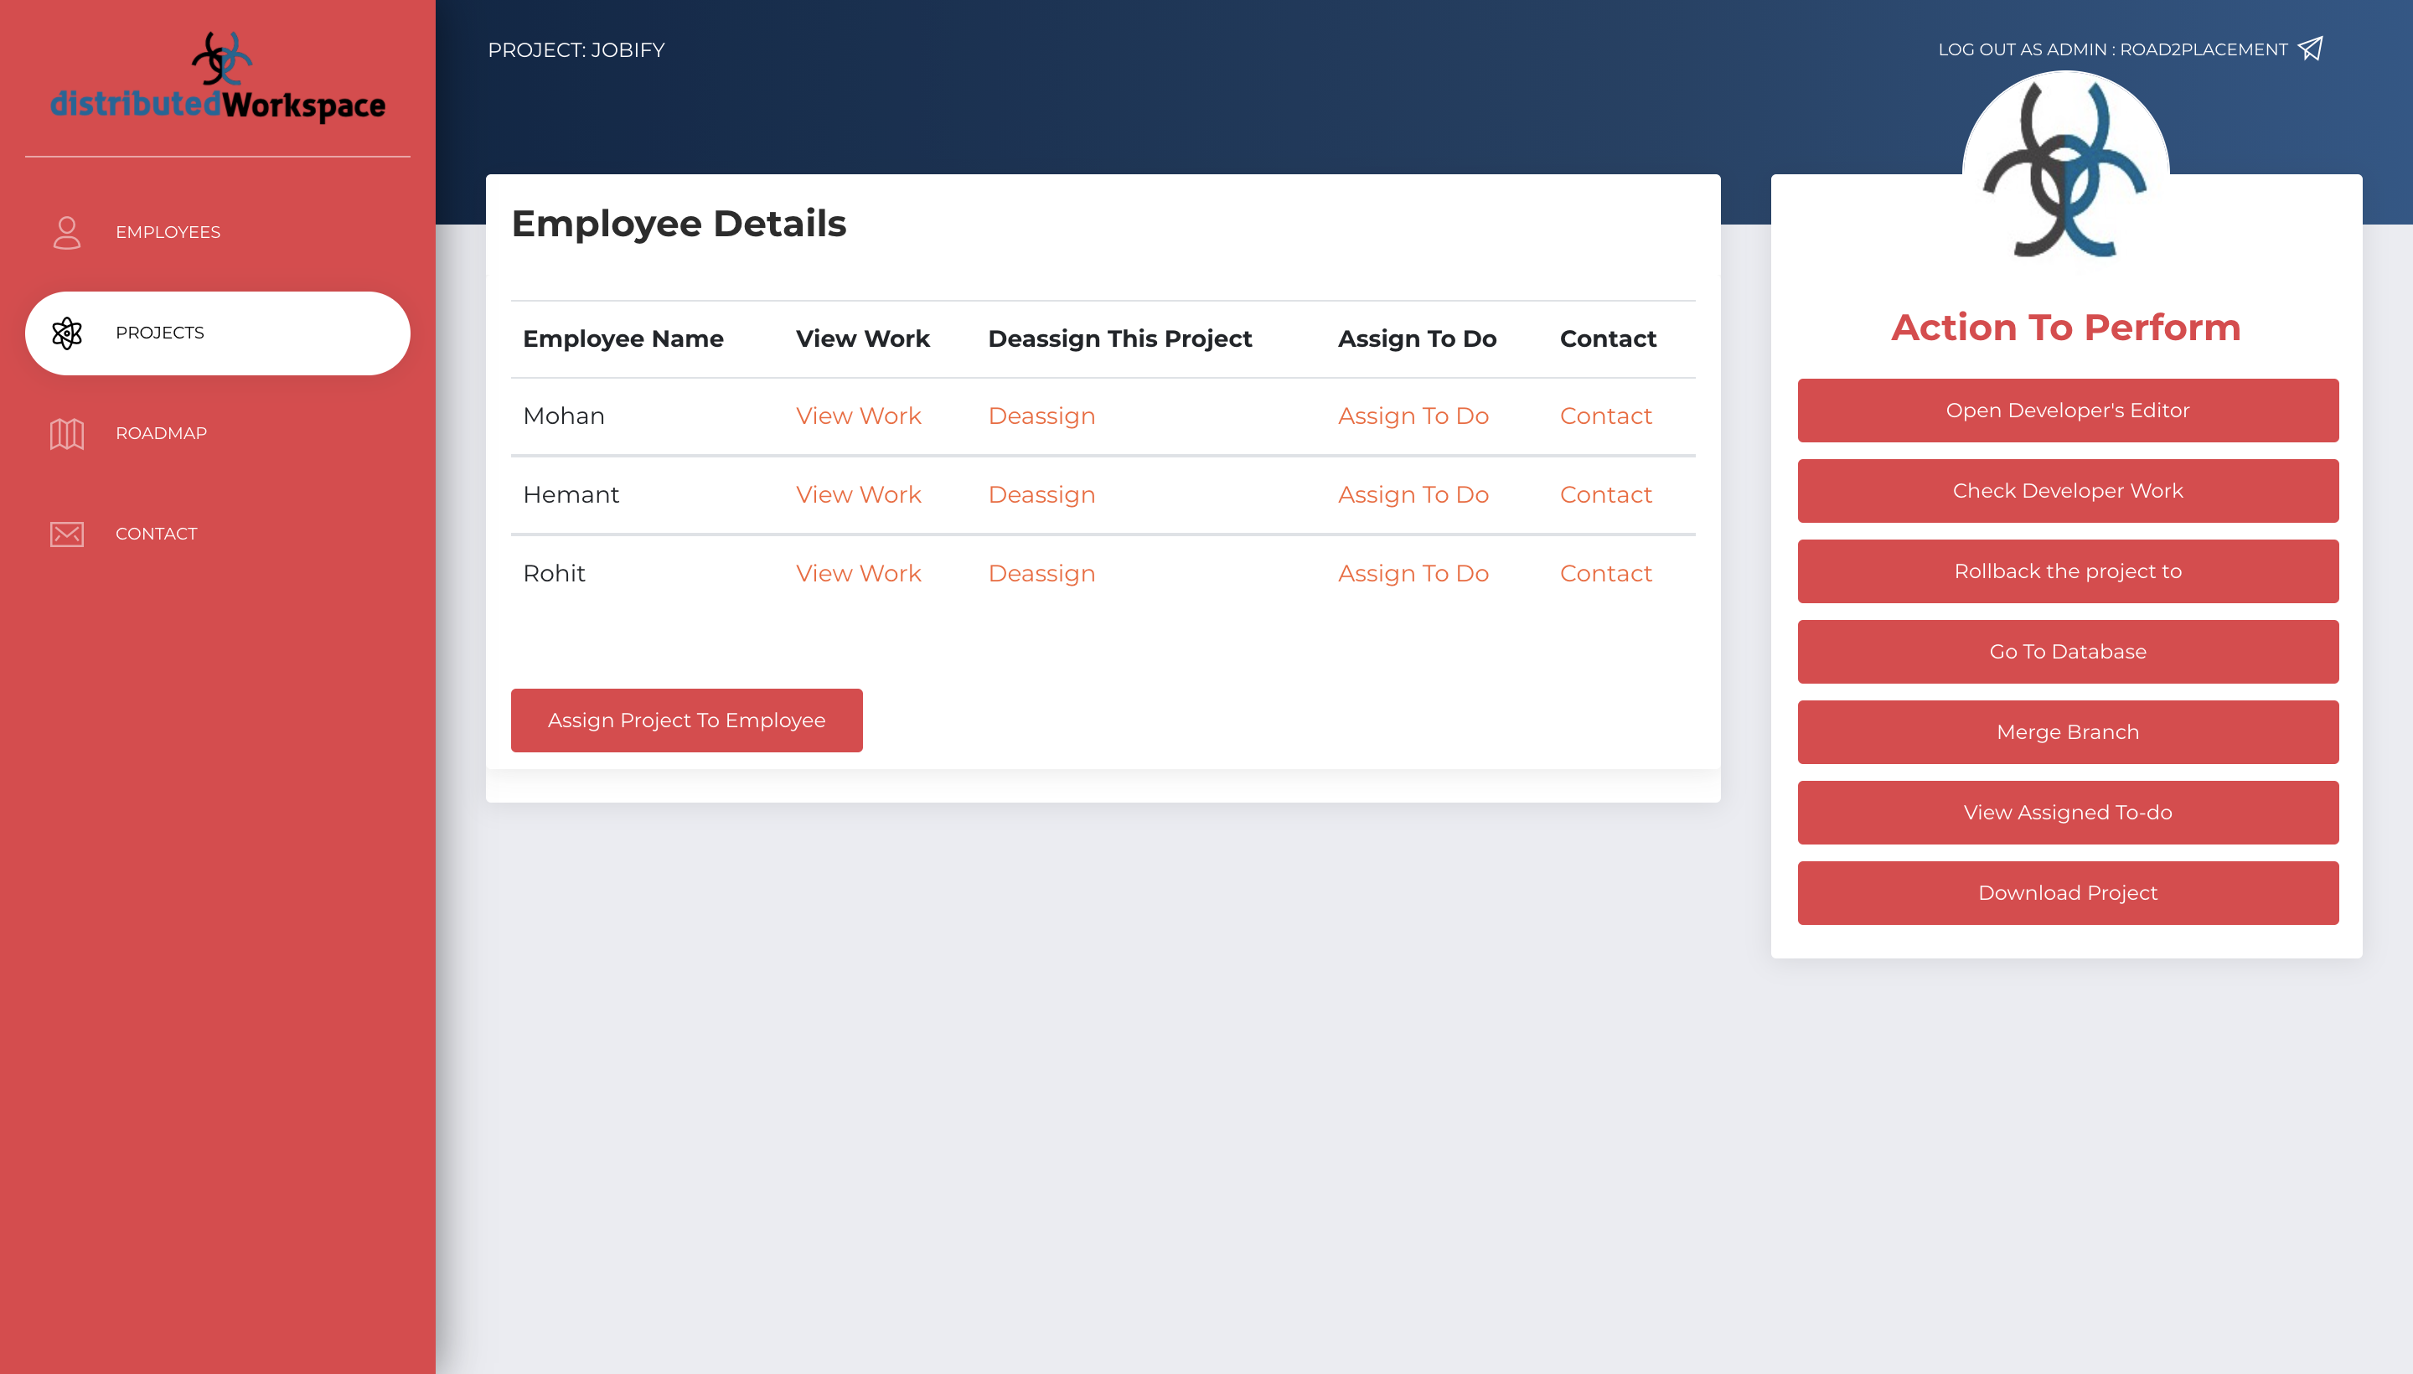Click the Projects atom icon
This screenshot has width=2413, height=1374.
(x=67, y=333)
